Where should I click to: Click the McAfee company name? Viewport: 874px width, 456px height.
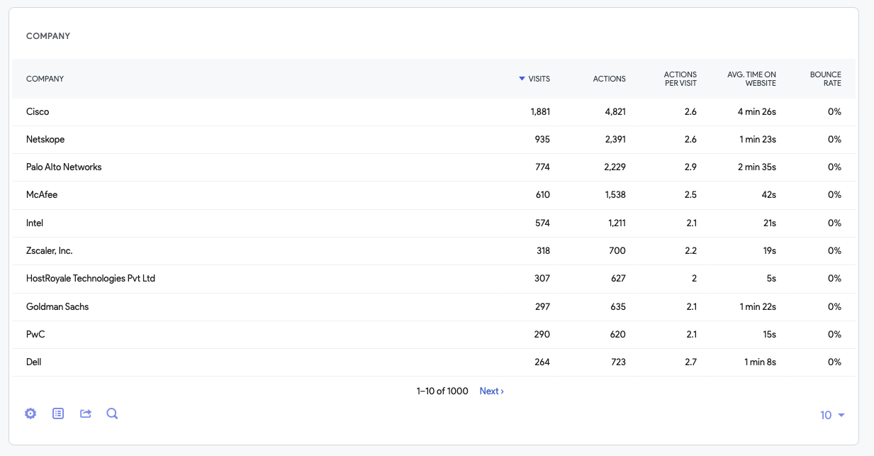pos(42,195)
